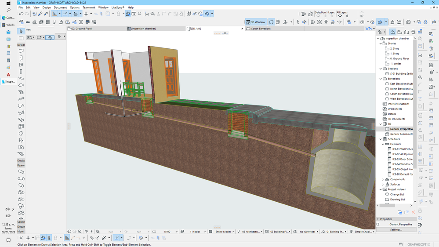
Task: Collapse the Elevations tree node
Action: [381, 79]
